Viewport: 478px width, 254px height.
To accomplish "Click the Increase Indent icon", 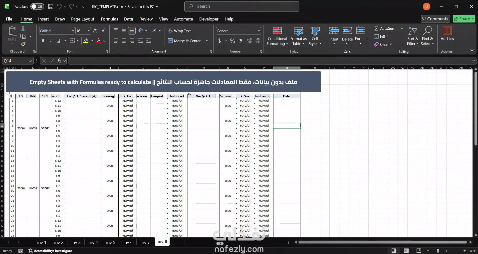I will [149, 41].
